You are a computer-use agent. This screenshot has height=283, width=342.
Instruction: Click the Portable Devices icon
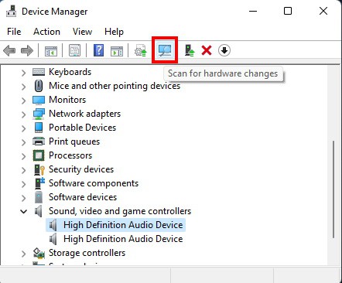[39, 128]
